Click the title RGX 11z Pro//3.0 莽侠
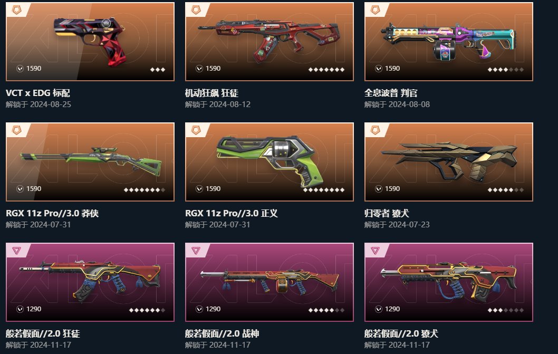The width and height of the screenshot is (558, 354). coord(52,213)
